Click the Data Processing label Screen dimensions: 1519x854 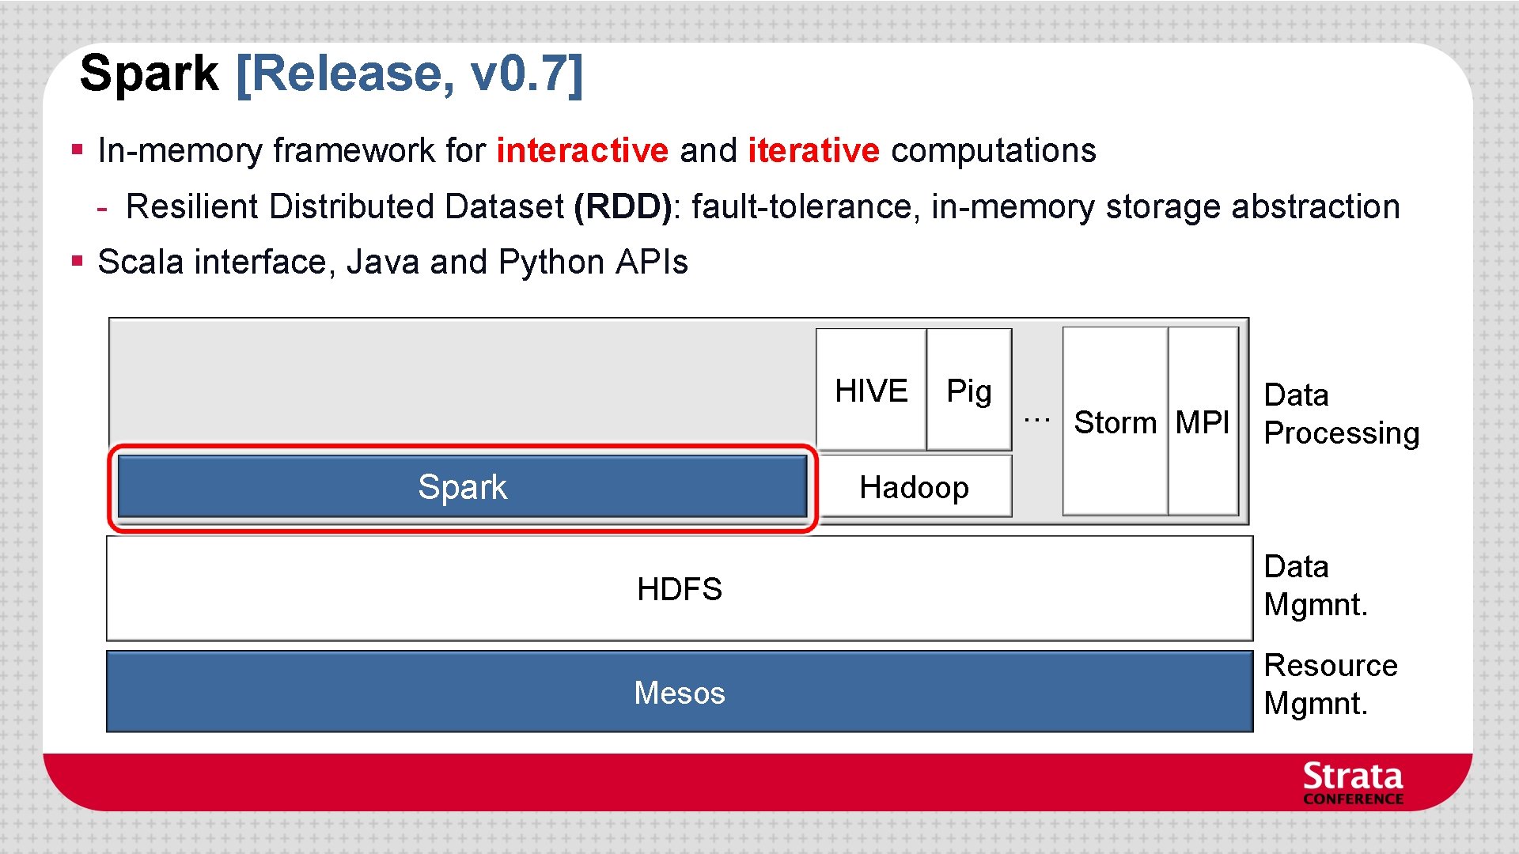(1343, 414)
